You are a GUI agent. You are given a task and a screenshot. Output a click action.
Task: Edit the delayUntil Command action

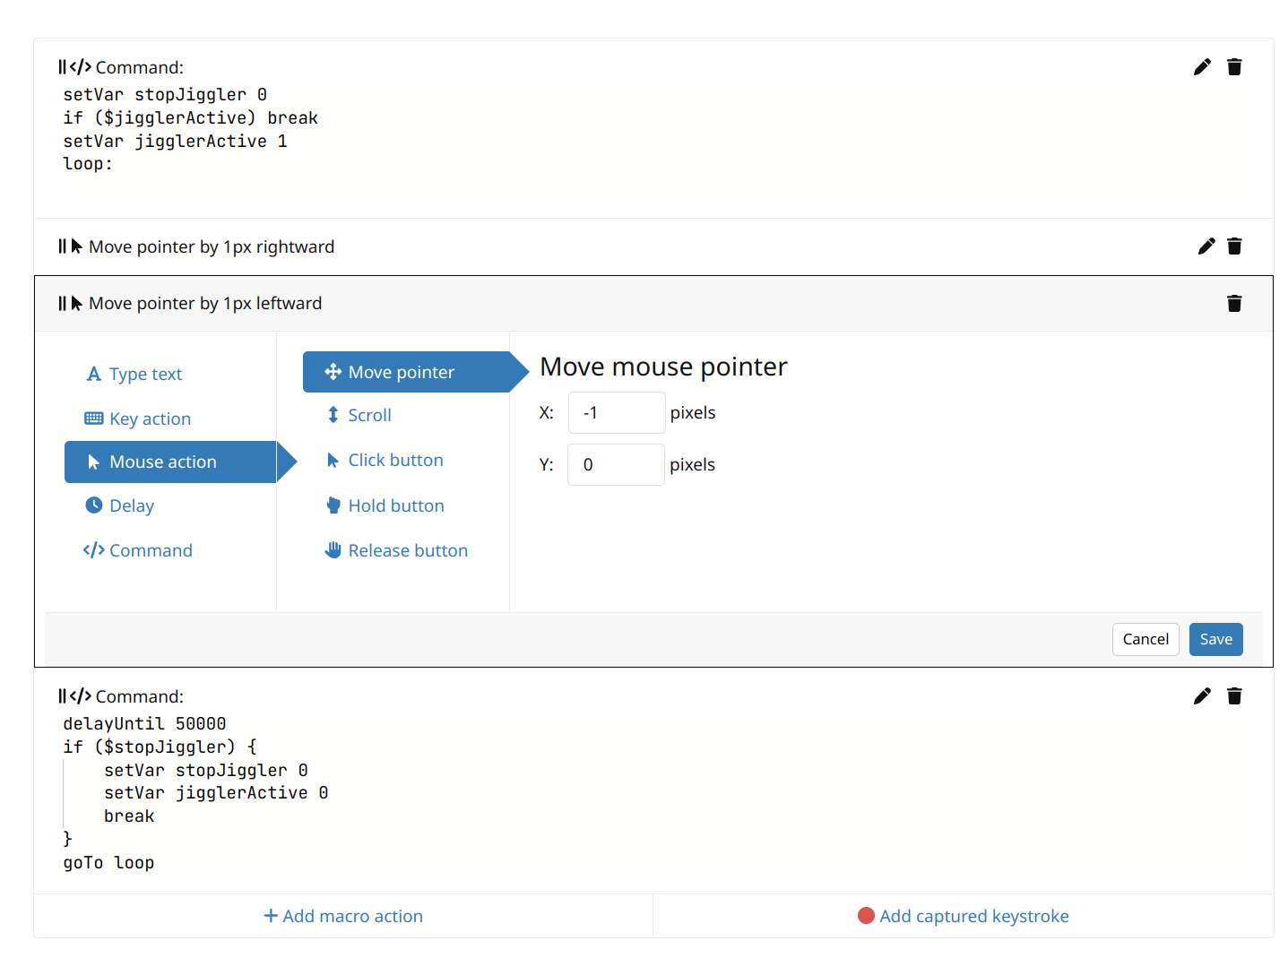click(1202, 696)
